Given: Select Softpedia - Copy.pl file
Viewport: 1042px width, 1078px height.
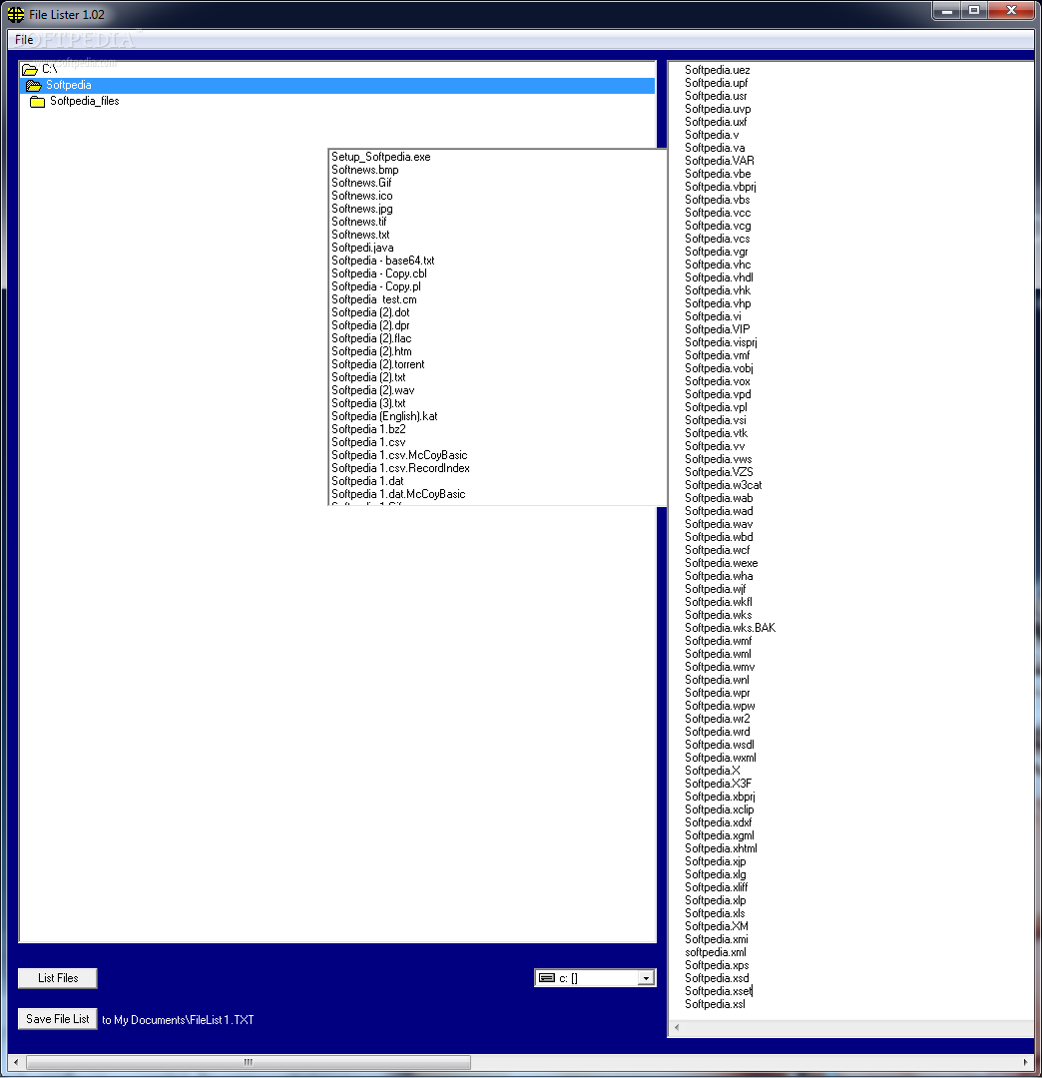Looking at the screenshot, I should [x=376, y=286].
